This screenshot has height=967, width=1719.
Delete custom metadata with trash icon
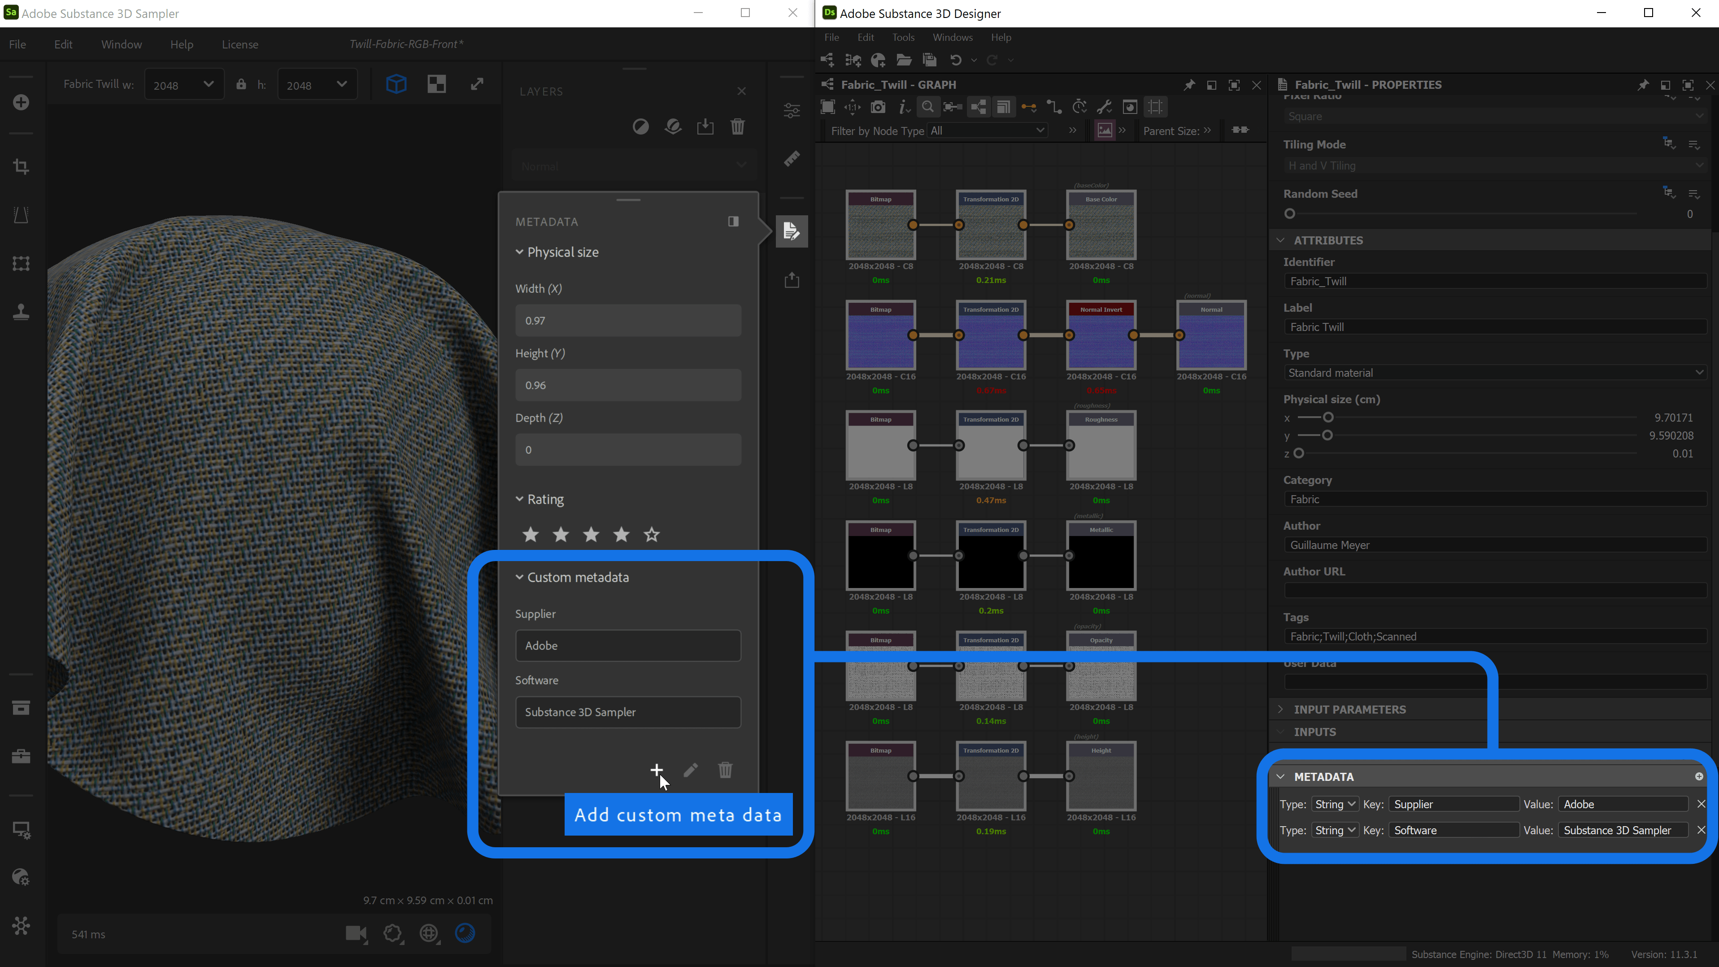(x=725, y=770)
